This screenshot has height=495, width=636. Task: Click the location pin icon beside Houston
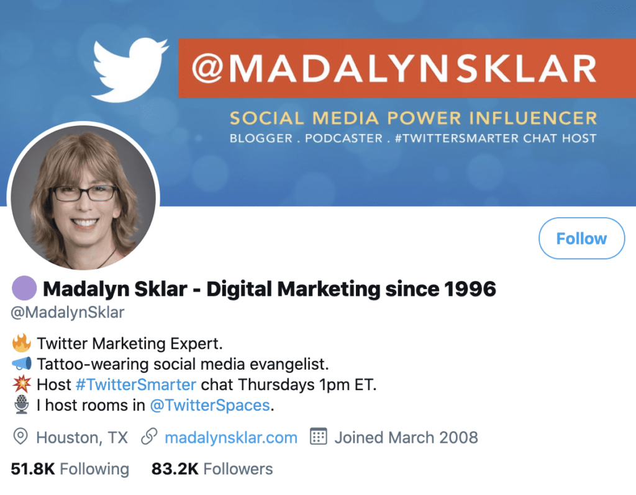click(x=20, y=437)
